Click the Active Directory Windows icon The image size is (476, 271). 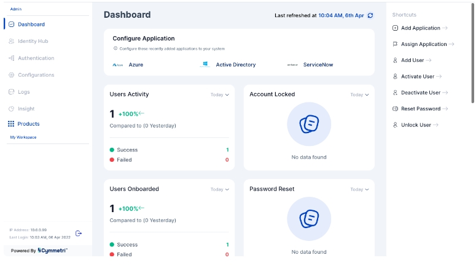tap(205, 64)
